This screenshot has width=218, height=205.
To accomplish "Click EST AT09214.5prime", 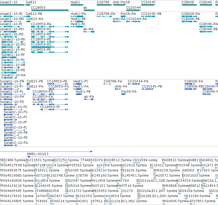I will [x=63, y=201].
